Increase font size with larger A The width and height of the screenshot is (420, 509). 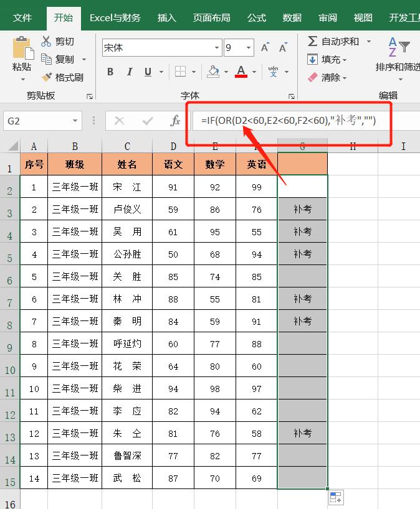click(x=265, y=47)
